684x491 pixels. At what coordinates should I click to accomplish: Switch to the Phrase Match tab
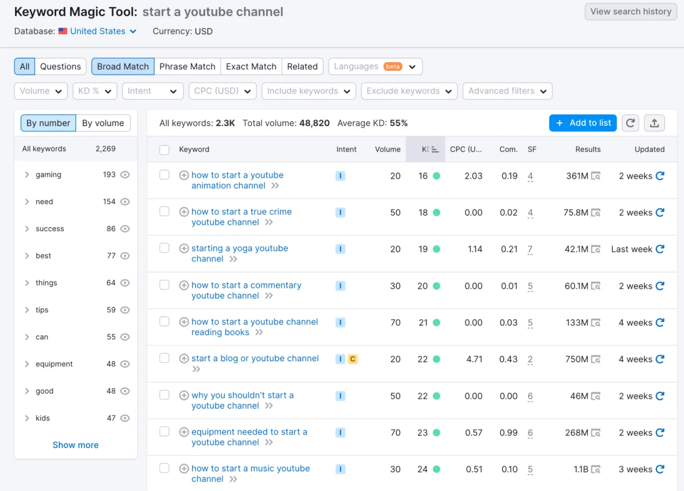click(x=187, y=66)
